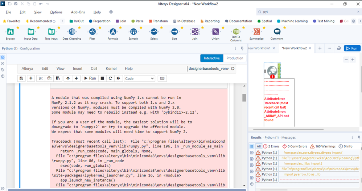The image size is (362, 191).
Task: Filter results to 160 Warnings
Action: [x=323, y=146]
